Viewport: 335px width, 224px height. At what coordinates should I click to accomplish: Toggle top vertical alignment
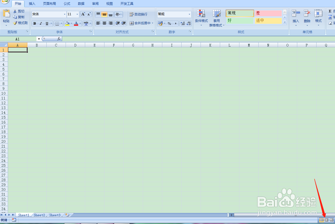98,14
